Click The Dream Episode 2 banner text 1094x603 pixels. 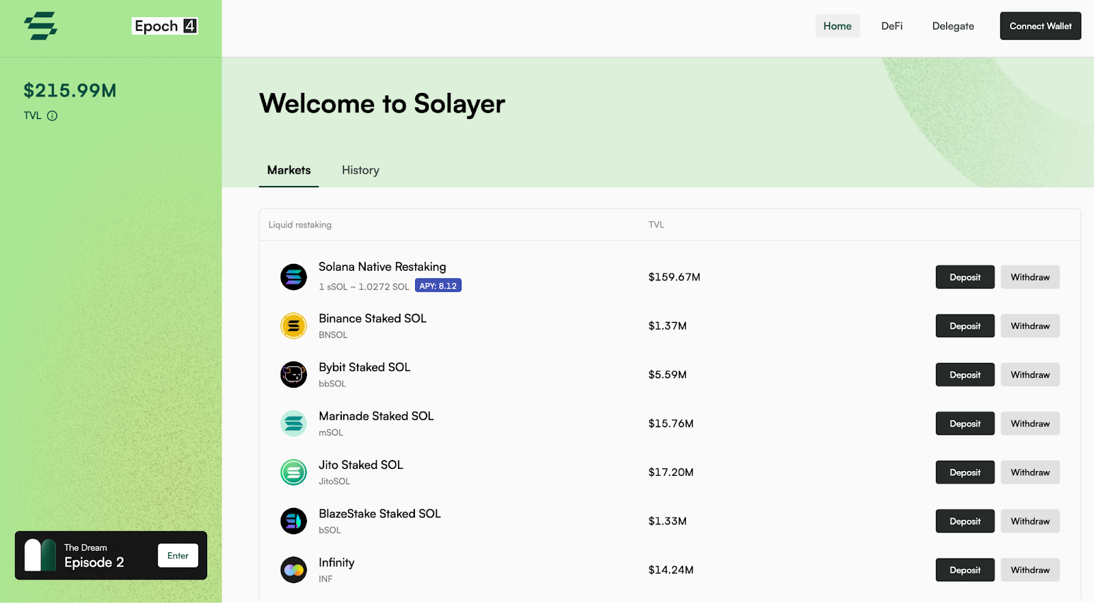pos(94,557)
